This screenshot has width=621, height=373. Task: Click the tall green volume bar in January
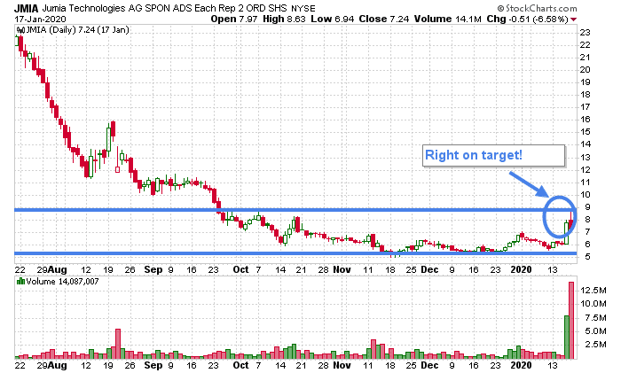[567, 337]
